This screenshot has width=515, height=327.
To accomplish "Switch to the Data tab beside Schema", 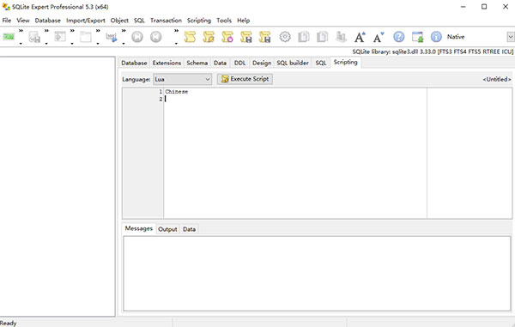I will pos(220,63).
